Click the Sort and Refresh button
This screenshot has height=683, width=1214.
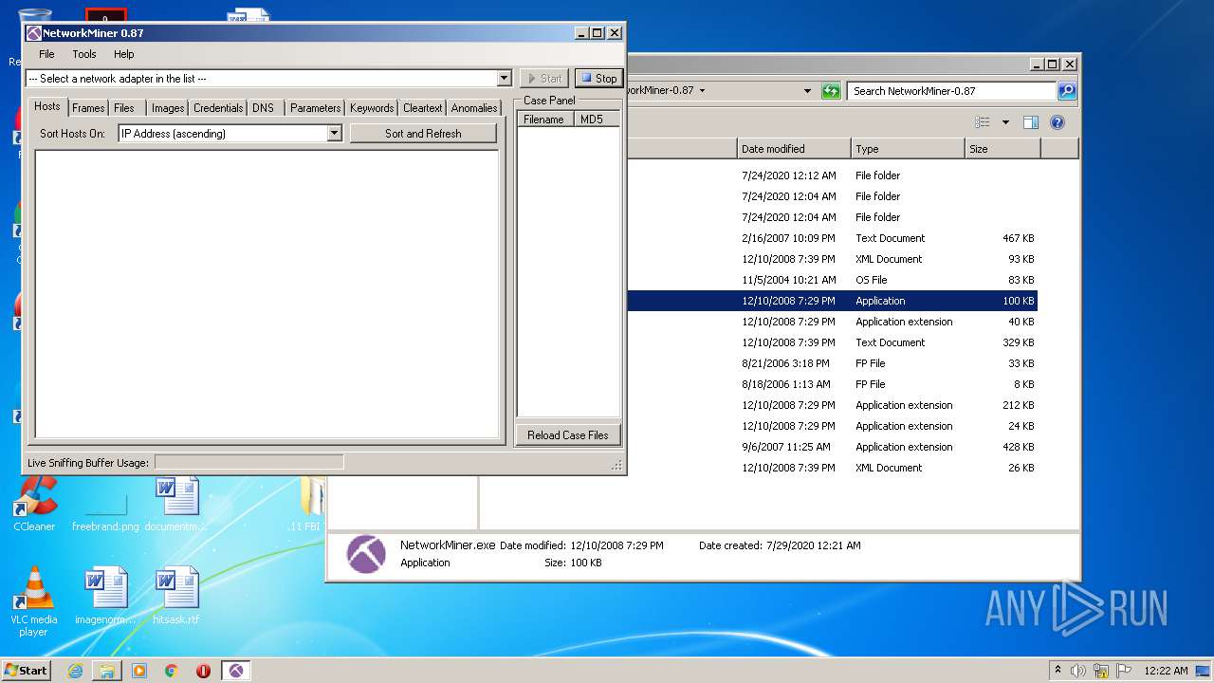point(423,134)
